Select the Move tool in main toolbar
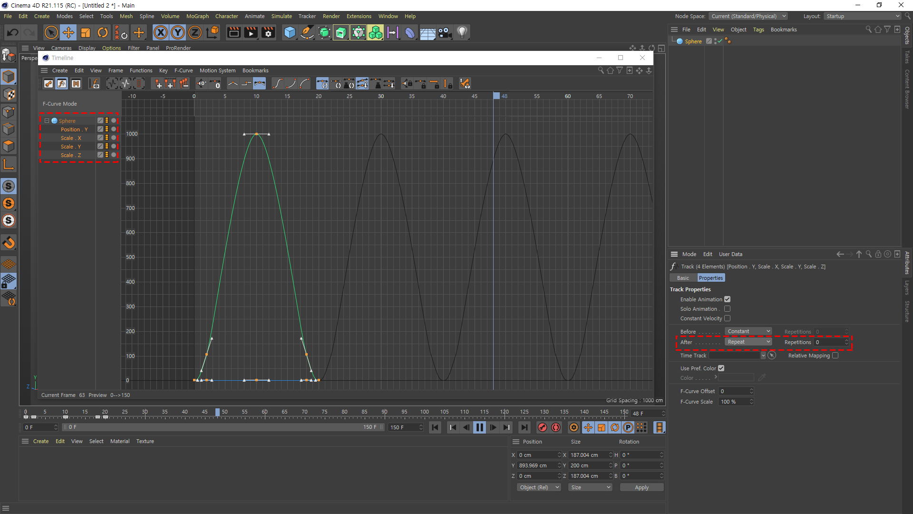The image size is (913, 514). coord(68,32)
